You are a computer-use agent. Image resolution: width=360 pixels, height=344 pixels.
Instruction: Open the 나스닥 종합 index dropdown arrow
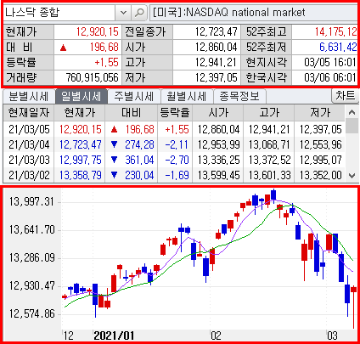click(x=123, y=13)
